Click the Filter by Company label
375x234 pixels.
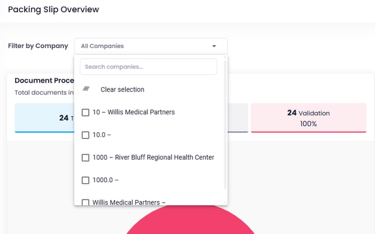point(38,46)
